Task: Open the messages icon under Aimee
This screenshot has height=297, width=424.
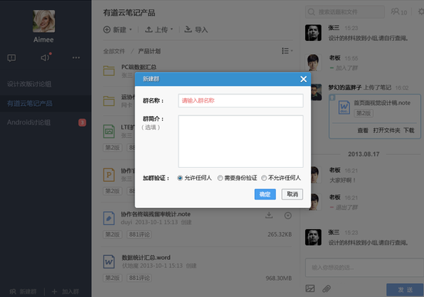Action: click(x=12, y=58)
